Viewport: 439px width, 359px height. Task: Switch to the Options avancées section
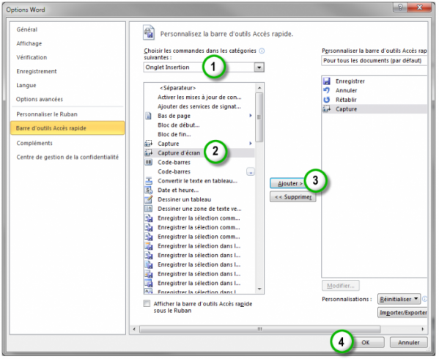tap(40, 99)
